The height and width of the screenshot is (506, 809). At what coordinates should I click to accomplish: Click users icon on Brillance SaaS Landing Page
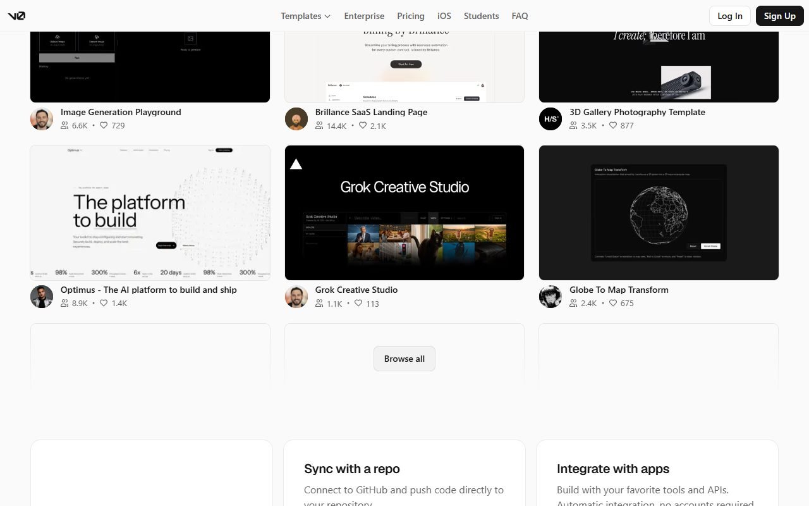click(319, 125)
